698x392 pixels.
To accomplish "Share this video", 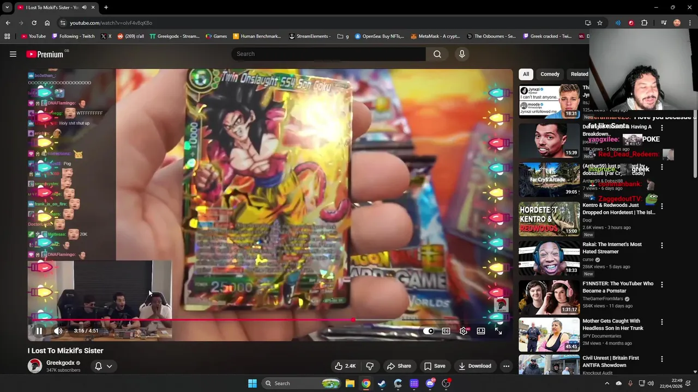I will [x=399, y=366].
